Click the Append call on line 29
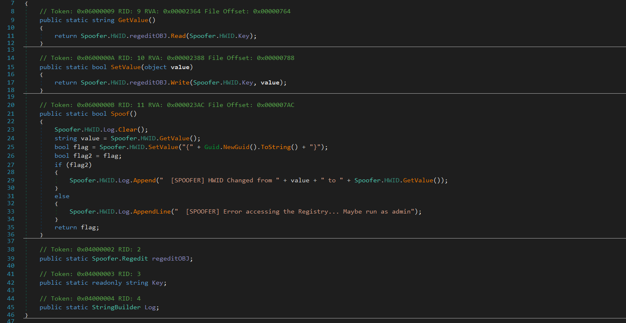 [x=145, y=180]
